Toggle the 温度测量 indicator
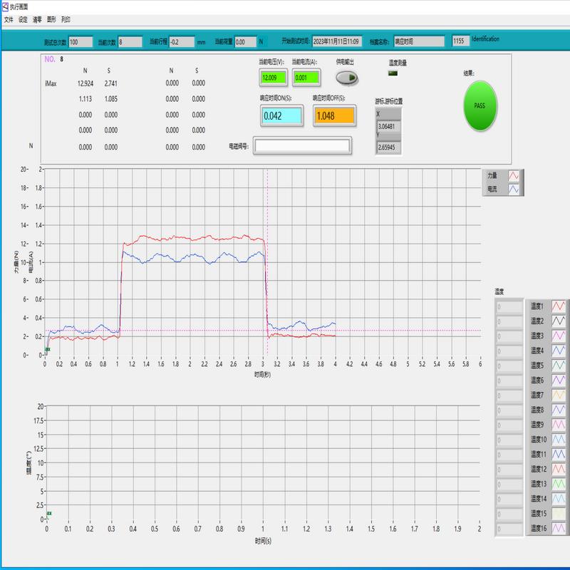The height and width of the screenshot is (570, 570). pyautogui.click(x=394, y=73)
